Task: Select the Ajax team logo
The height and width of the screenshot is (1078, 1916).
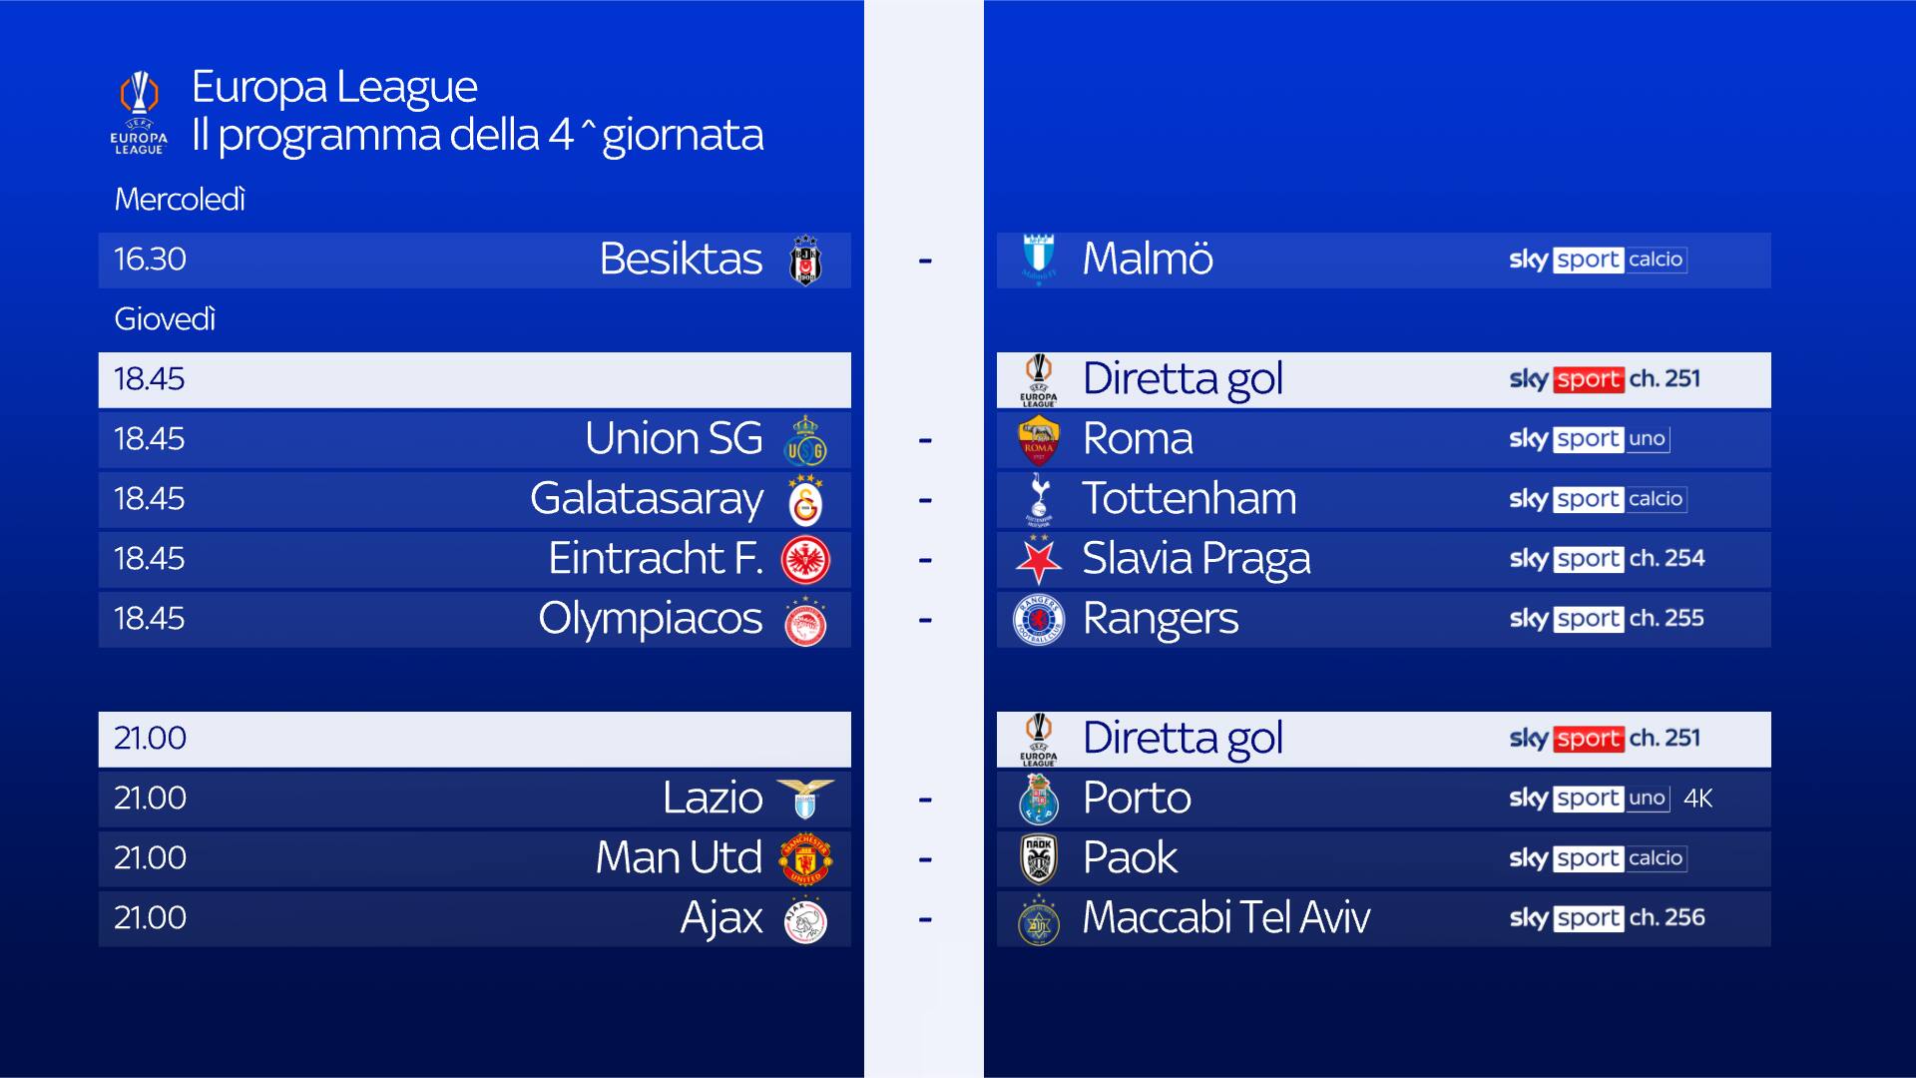Action: (x=805, y=919)
